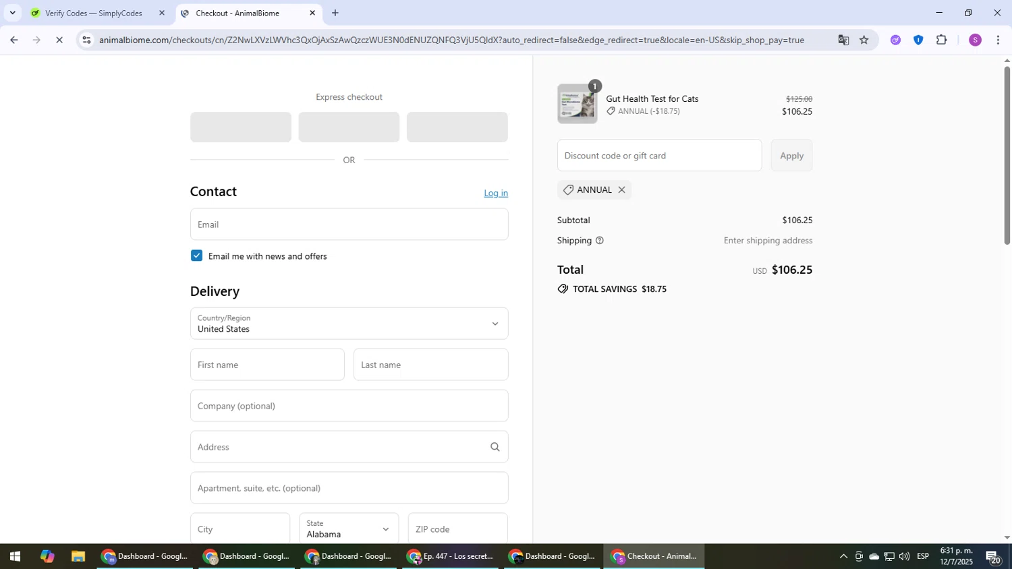Go back to previous page

coord(13,40)
